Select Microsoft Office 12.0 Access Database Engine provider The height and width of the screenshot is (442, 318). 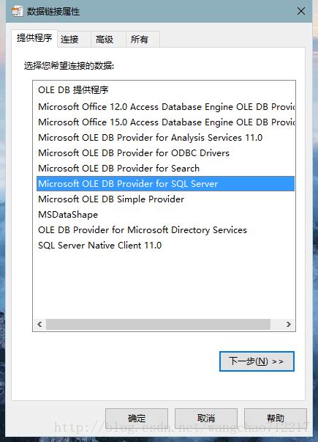click(166, 107)
